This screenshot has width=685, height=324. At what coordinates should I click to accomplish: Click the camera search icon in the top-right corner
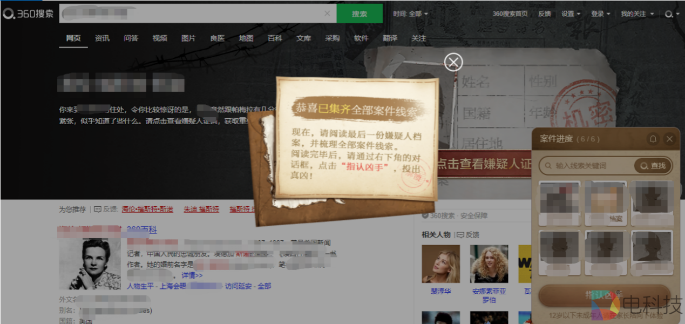[x=669, y=14]
